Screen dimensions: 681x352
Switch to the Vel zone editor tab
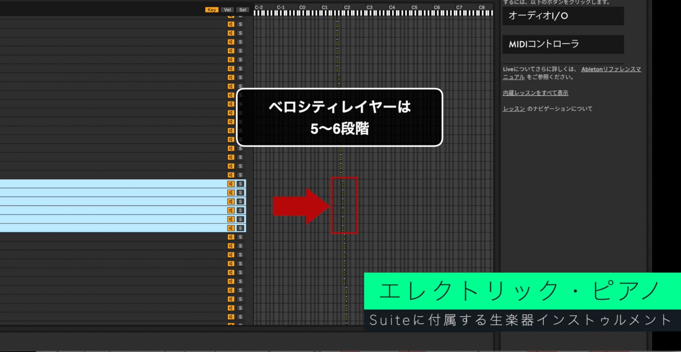click(227, 10)
